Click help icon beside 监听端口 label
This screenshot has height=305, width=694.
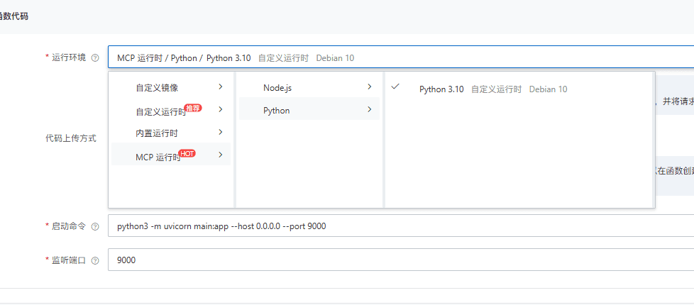point(94,261)
